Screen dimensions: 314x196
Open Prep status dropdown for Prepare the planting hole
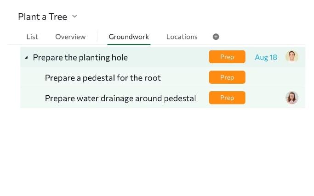[x=227, y=57]
